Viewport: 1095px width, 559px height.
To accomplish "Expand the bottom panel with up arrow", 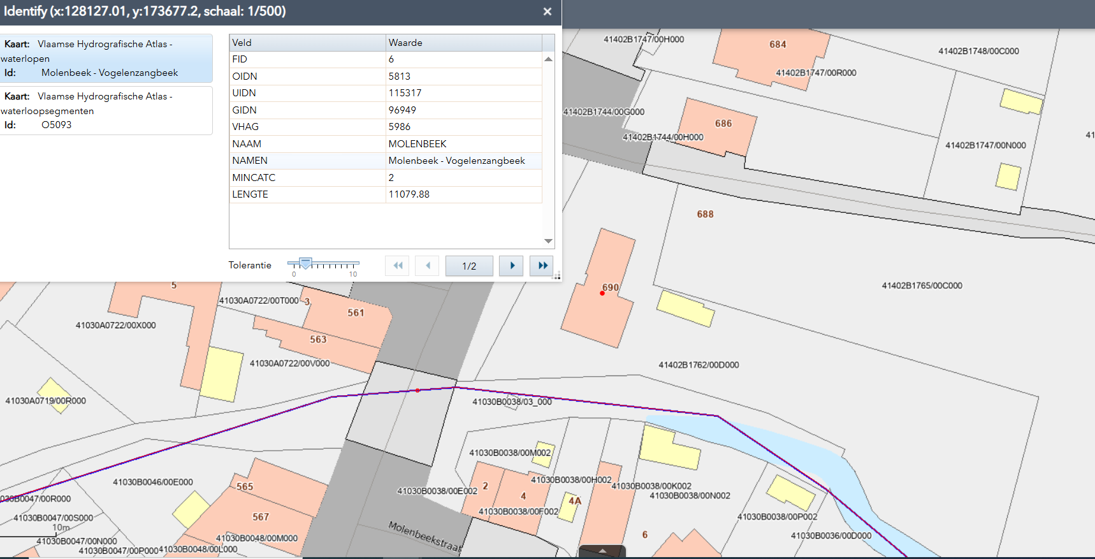I will click(602, 551).
